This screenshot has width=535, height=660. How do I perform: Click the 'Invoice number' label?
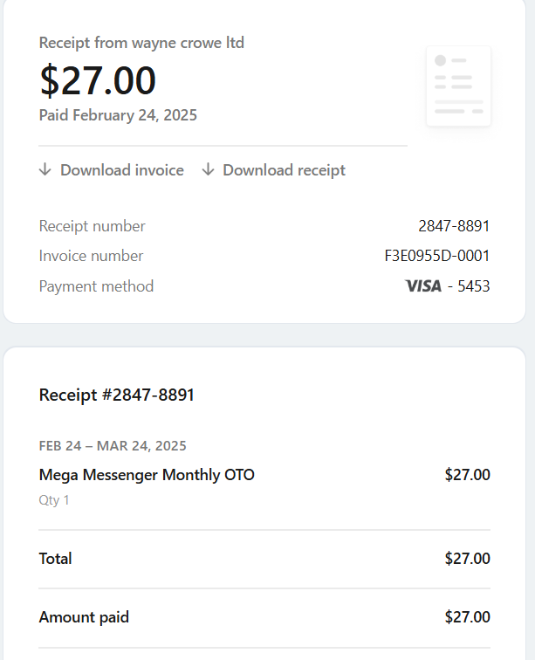coord(91,256)
